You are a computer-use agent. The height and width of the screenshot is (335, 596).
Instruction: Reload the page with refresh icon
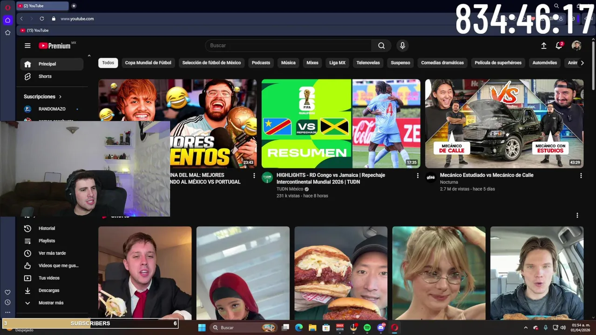point(42,19)
